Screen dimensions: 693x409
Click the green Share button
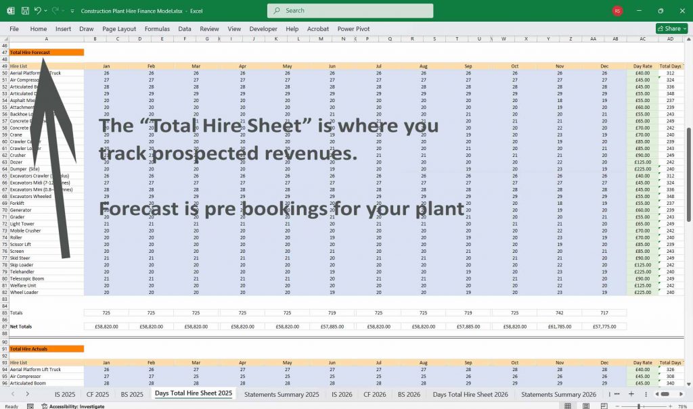pos(669,28)
